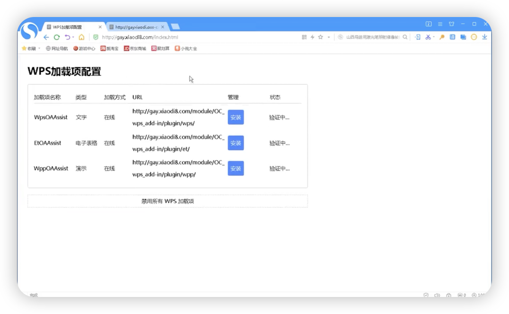Open the 收藏 favorites bookmark
Screen dimensions: 509x314
click(29, 49)
